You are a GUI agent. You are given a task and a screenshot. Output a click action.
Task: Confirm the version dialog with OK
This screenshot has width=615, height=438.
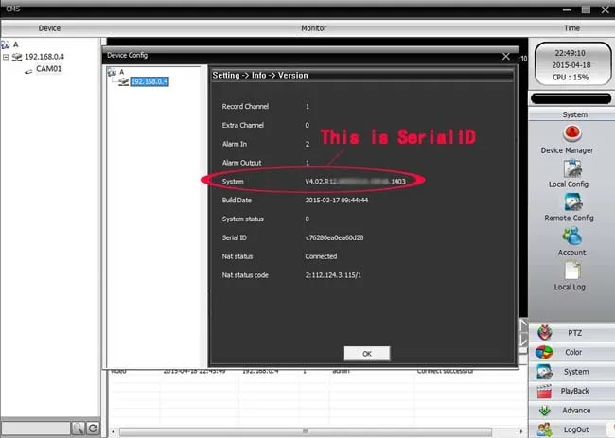point(367,353)
